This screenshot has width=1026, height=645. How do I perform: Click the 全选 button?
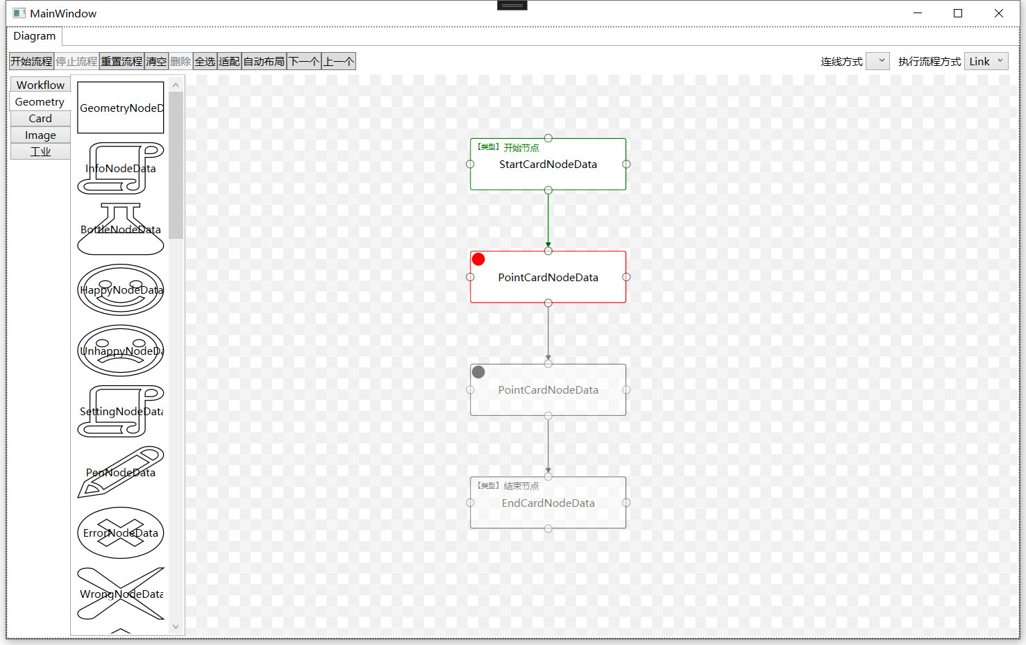tap(205, 61)
